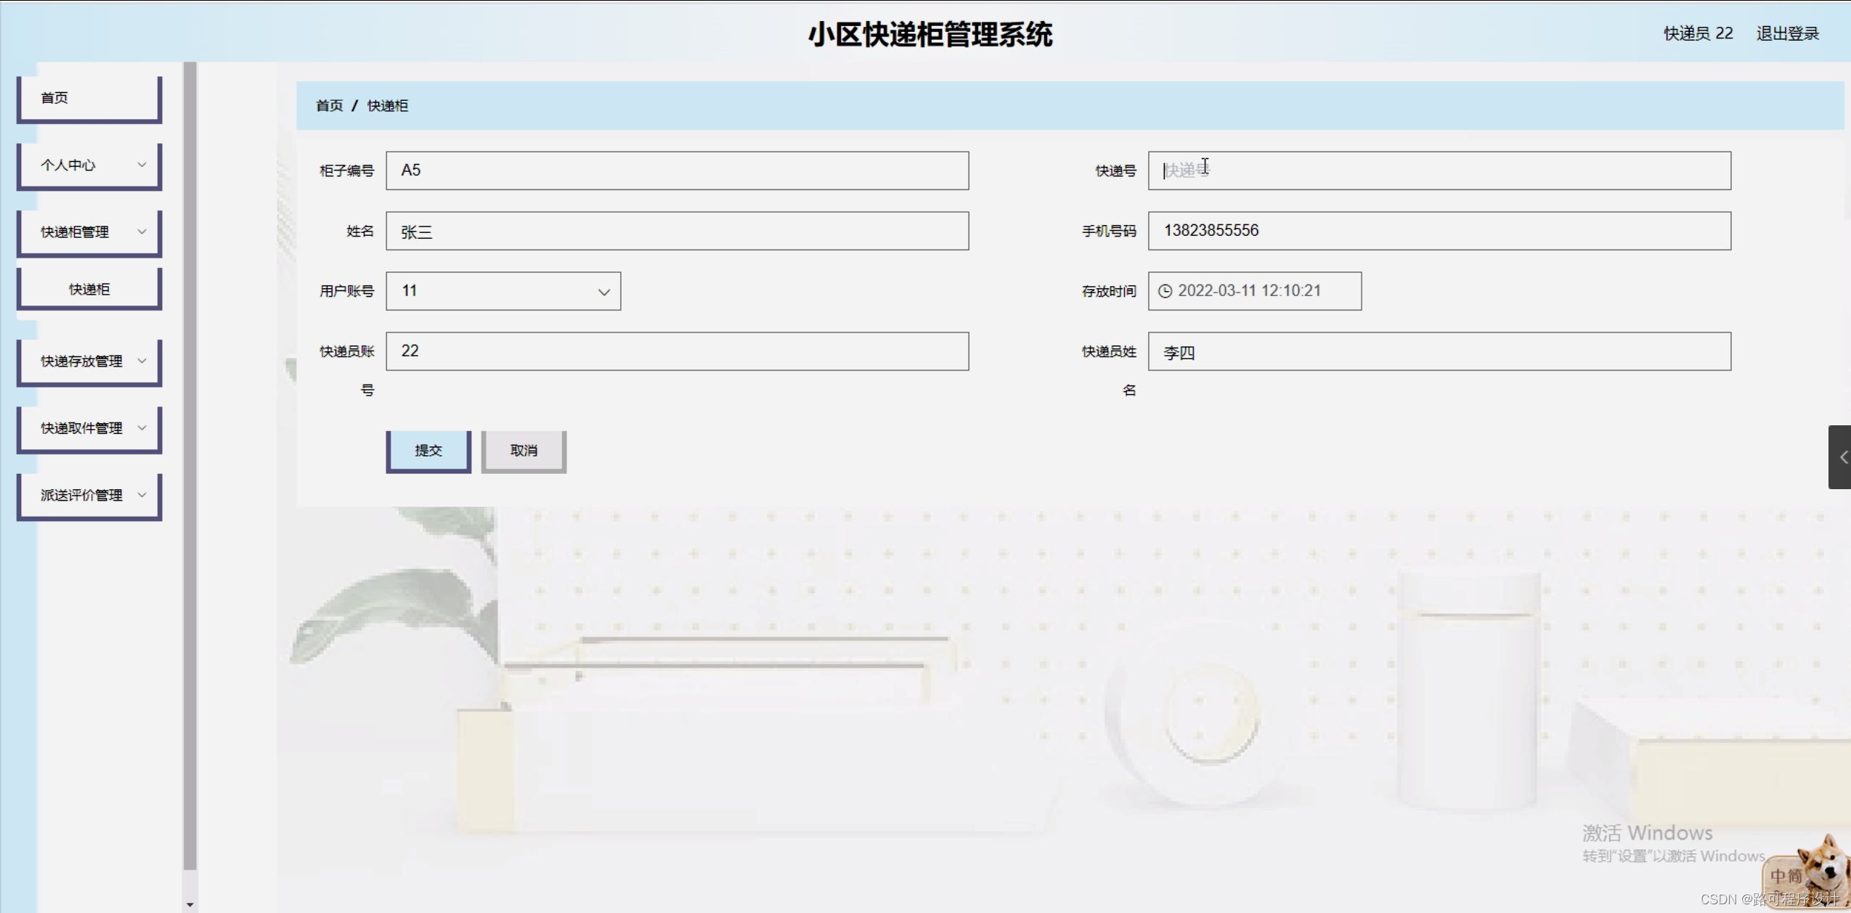Viewport: 1851px width, 913px height.
Task: Click 首页 in the breadcrumb
Action: (328, 105)
